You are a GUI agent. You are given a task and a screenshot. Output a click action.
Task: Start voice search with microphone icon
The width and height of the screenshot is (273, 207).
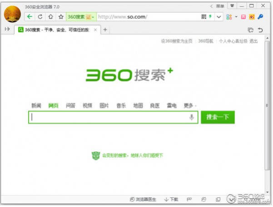click(192, 117)
